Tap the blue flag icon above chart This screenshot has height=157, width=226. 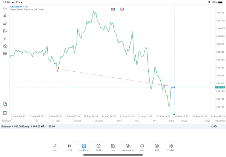(113, 9)
